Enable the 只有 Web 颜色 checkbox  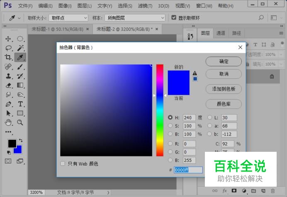[63, 163]
